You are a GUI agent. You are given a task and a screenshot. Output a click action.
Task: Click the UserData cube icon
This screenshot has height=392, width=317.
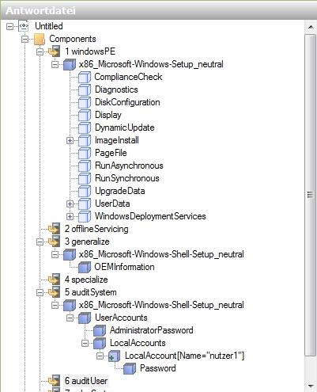coord(85,204)
